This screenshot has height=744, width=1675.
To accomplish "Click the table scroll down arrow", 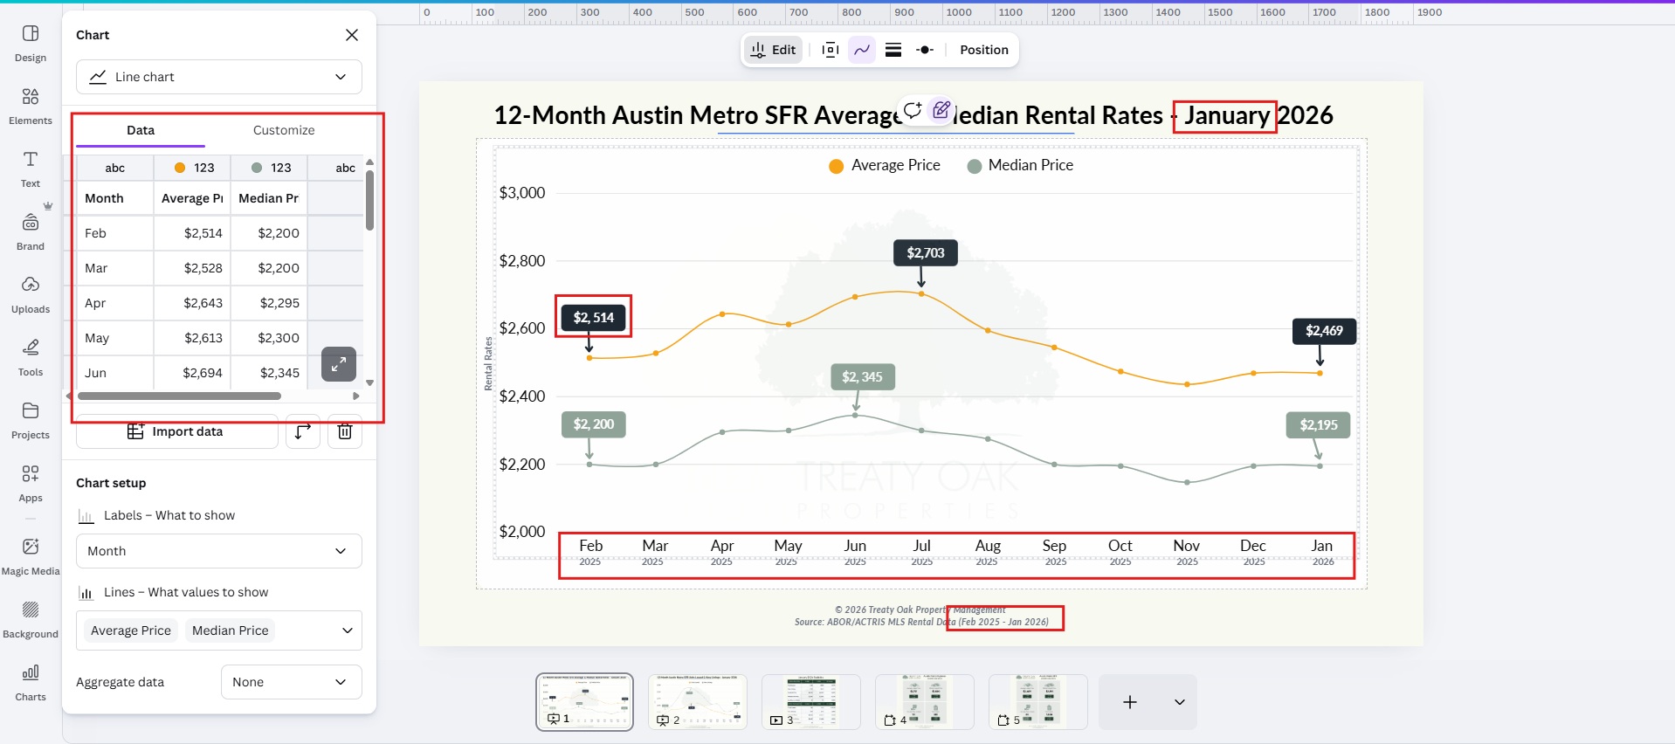I will coord(370,382).
